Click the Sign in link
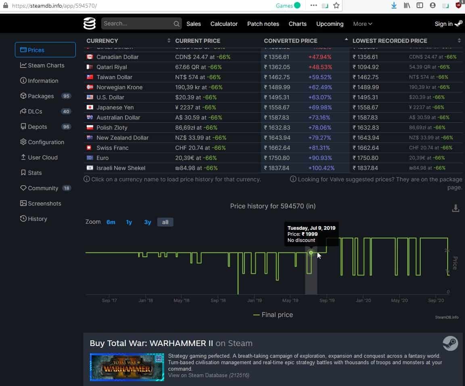The width and height of the screenshot is (465, 386). [444, 24]
